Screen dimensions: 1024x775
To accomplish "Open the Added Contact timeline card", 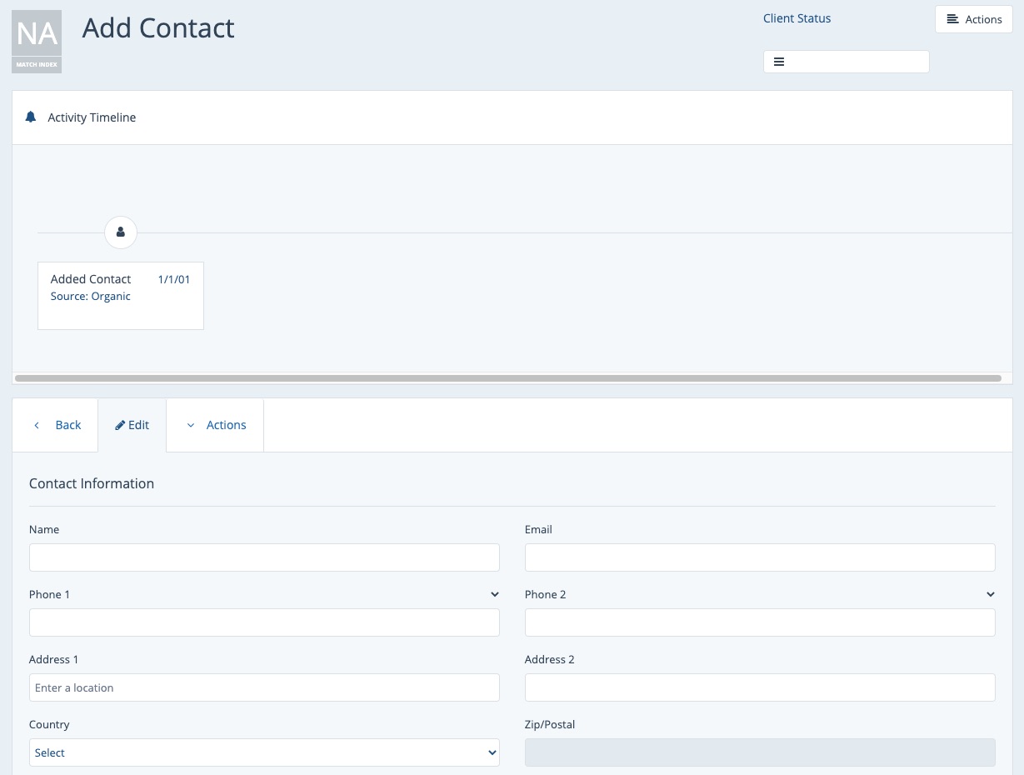I will [120, 295].
